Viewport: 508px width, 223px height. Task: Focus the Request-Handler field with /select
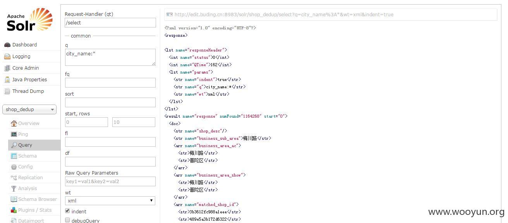coord(110,22)
